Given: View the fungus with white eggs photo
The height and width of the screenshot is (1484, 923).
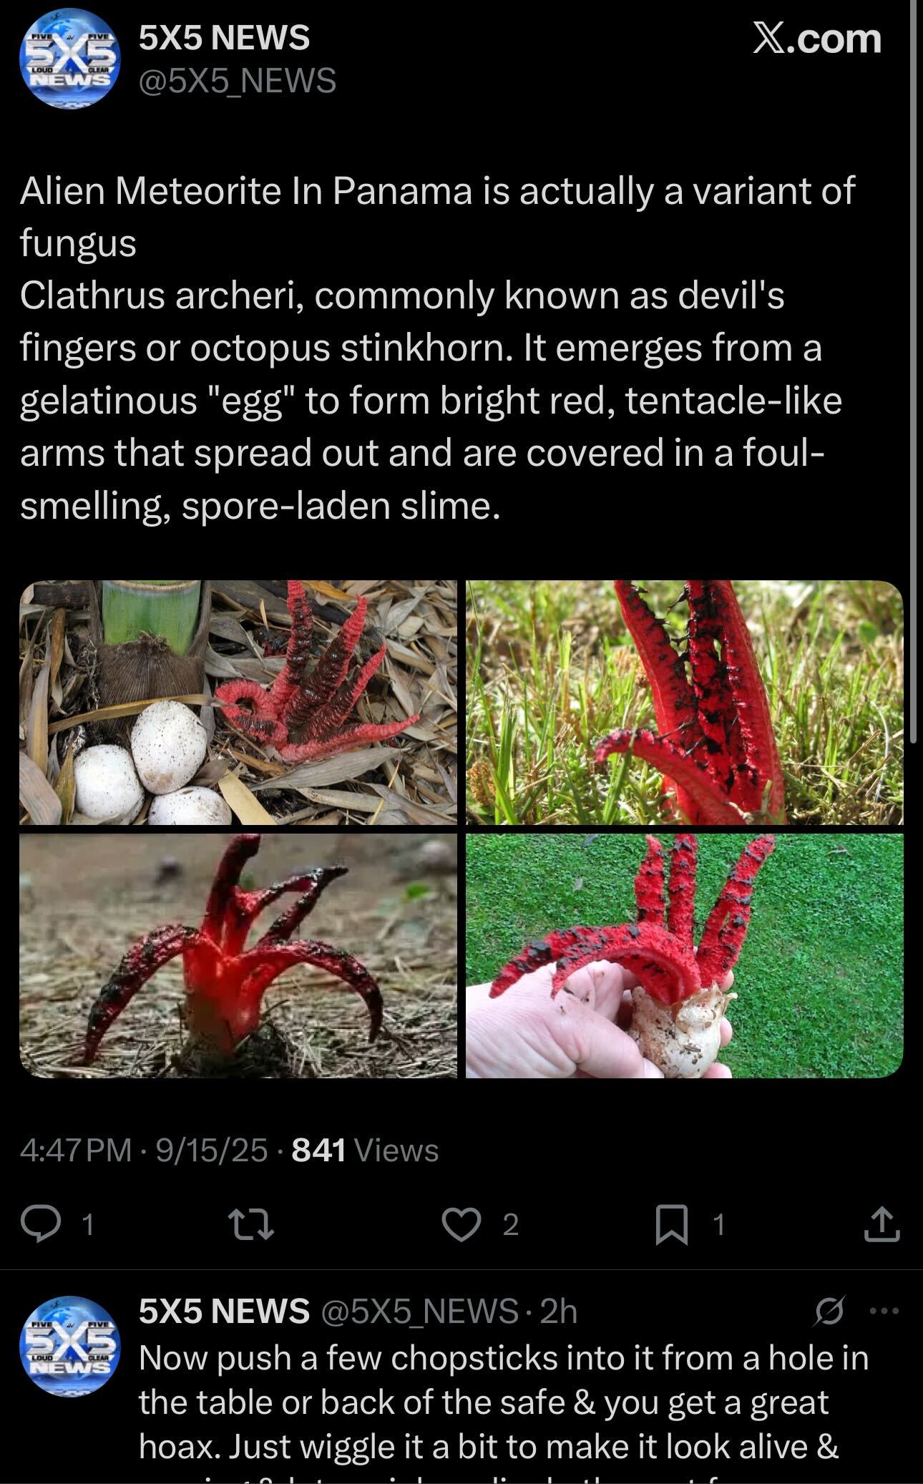Looking at the screenshot, I should pos(238,702).
